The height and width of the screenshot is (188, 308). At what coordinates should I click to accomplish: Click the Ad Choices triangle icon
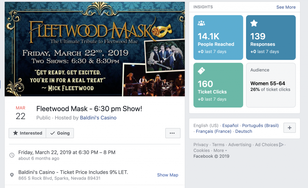click(x=281, y=145)
